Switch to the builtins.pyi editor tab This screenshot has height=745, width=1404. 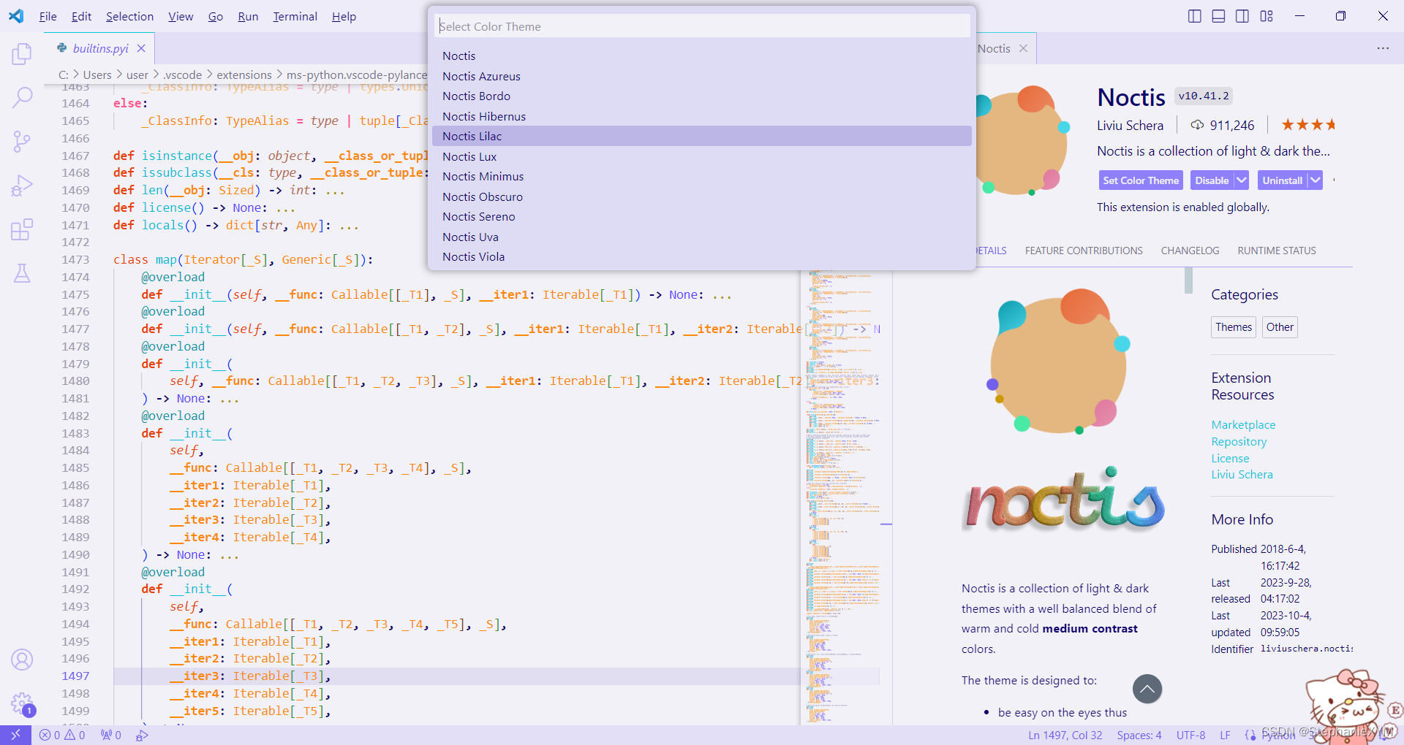pyautogui.click(x=100, y=48)
